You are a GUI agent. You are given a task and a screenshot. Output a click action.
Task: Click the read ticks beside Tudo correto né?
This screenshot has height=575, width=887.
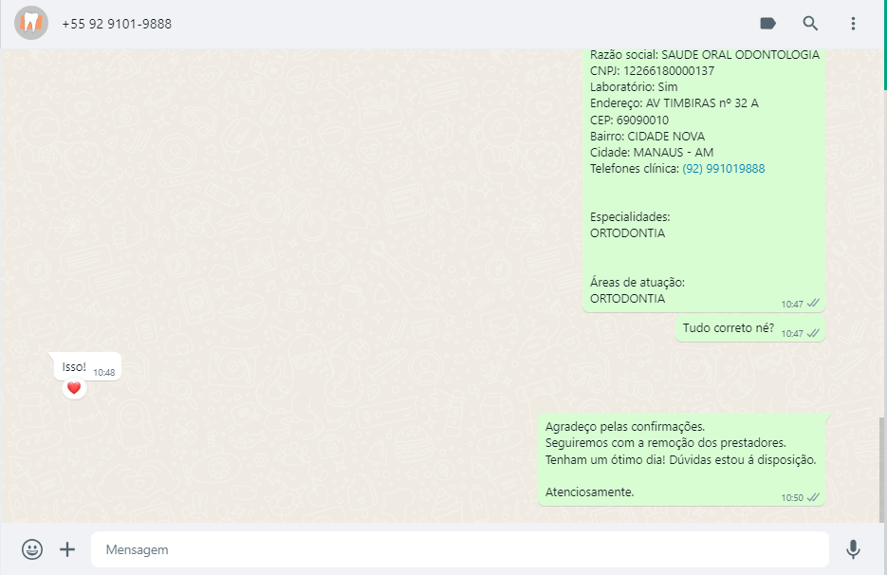pyautogui.click(x=813, y=333)
